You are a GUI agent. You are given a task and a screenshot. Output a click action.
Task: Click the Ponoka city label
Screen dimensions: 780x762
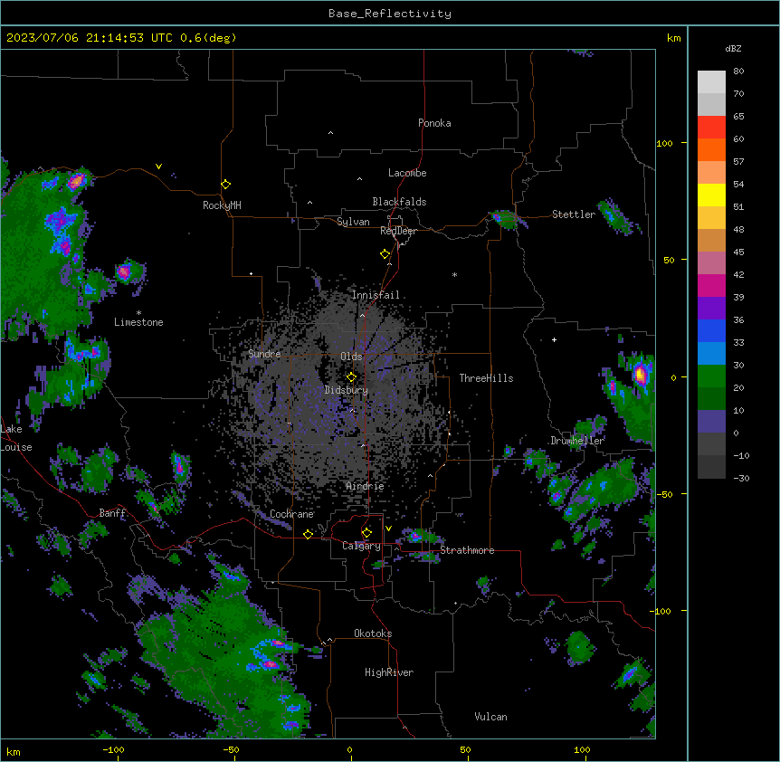434,123
